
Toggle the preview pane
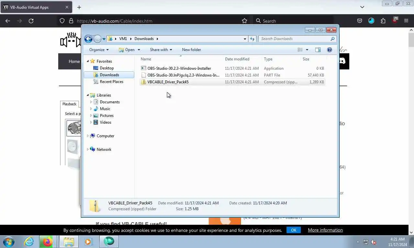[x=318, y=50]
